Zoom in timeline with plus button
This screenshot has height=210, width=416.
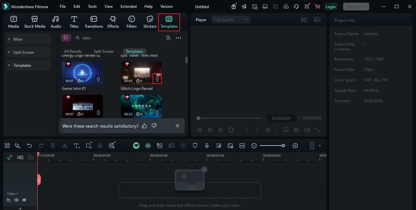coord(295,146)
